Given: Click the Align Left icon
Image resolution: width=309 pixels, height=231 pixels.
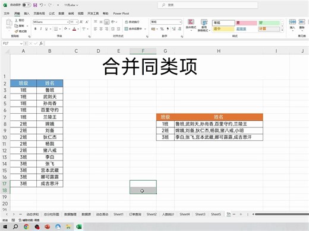Looking at the screenshot, I should 96,29.
